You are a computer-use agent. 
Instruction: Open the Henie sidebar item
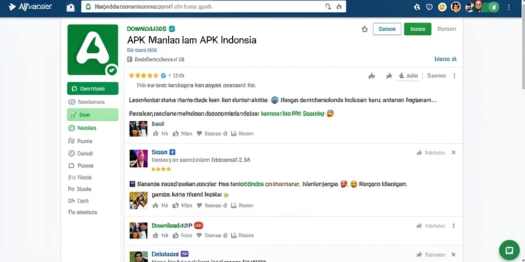coord(79,178)
